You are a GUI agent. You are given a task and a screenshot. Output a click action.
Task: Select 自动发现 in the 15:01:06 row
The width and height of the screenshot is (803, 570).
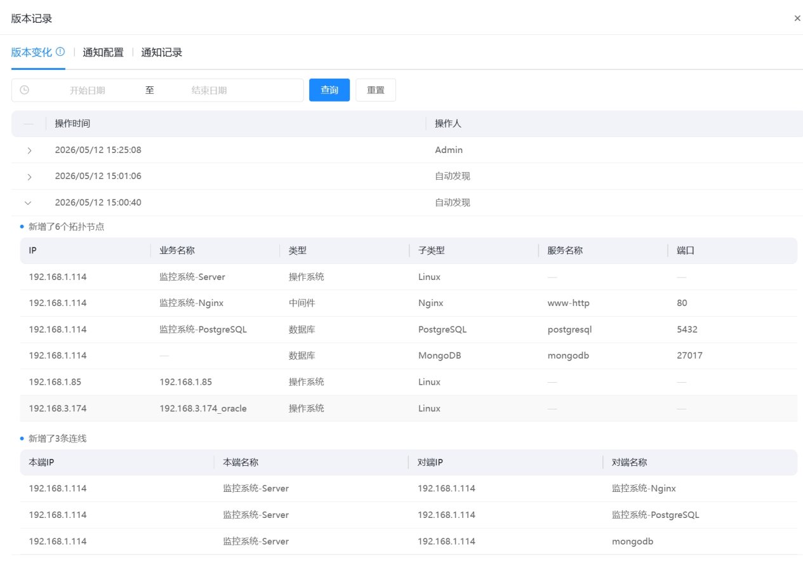tap(453, 176)
